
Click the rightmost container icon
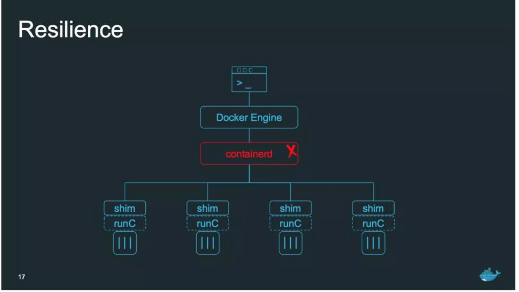click(373, 243)
